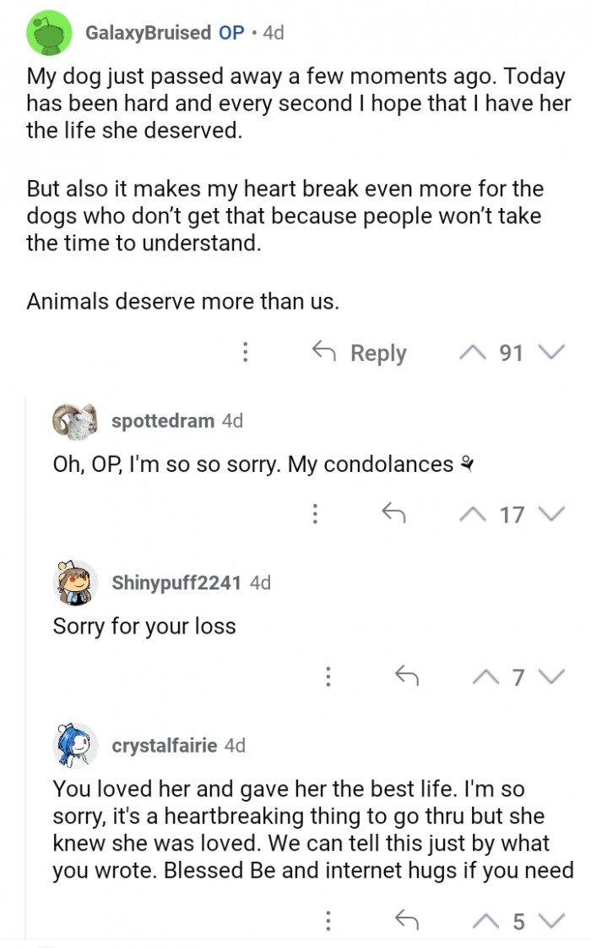Open the overflow menu on Shinypuff2241's comment
Screen dimensions: 591x948
point(328,676)
